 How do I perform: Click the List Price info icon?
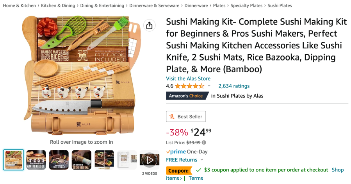[x=204, y=143]
